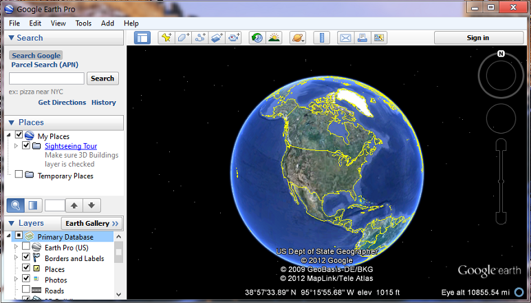Open the Help menu
This screenshot has width=531, height=303.
click(x=131, y=23)
